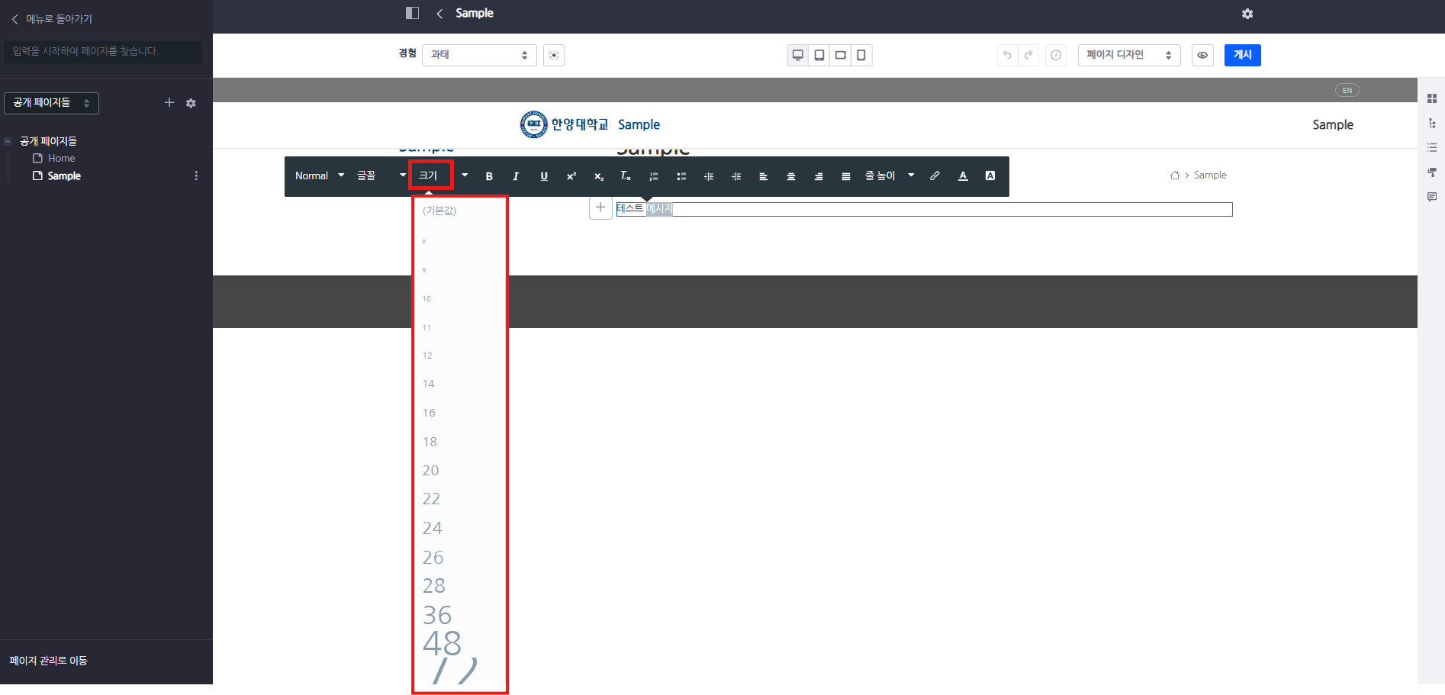Apply bold formatting to selected text
Image resolution: width=1445 pixels, height=695 pixels.
[489, 176]
